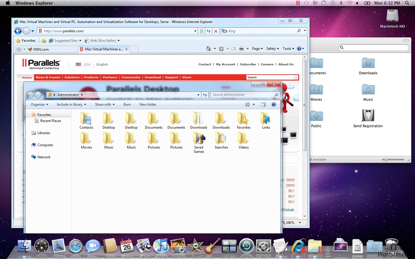Click the Print icon in IE toolbar
Viewport: 415px width, 259px height.
coord(242,49)
